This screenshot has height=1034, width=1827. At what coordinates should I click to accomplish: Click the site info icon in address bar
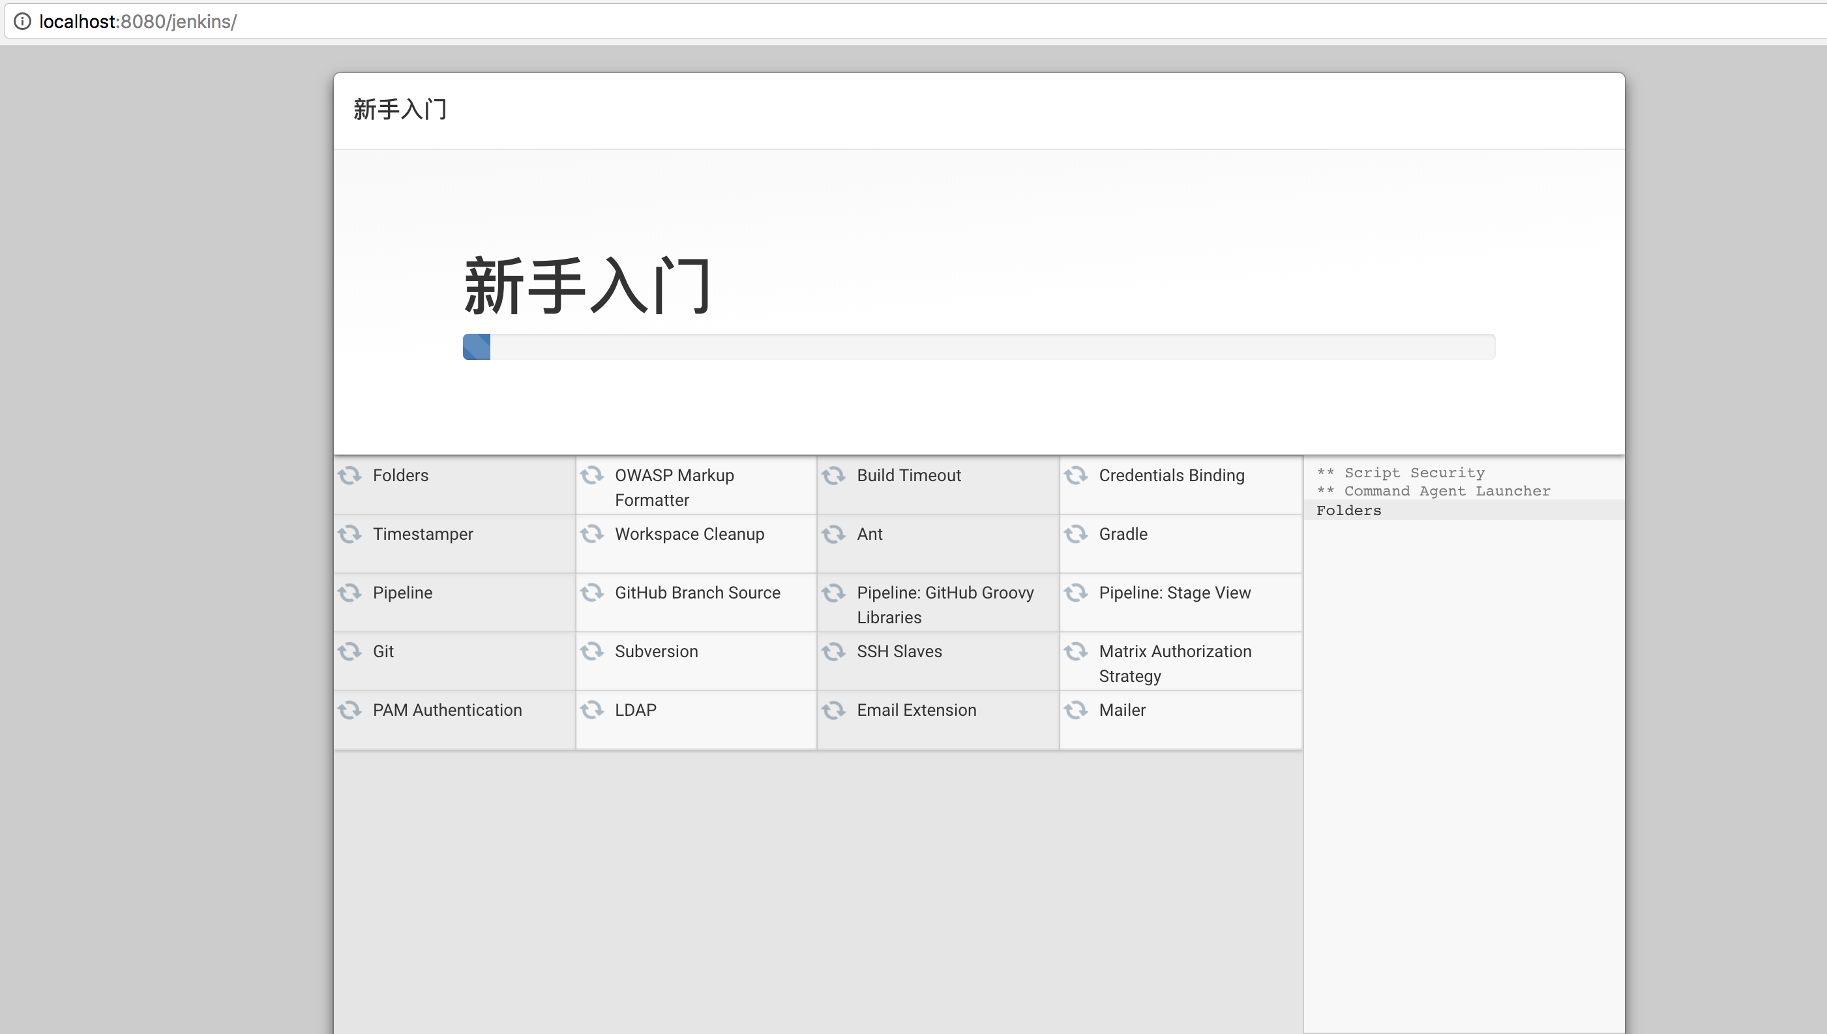click(x=23, y=22)
